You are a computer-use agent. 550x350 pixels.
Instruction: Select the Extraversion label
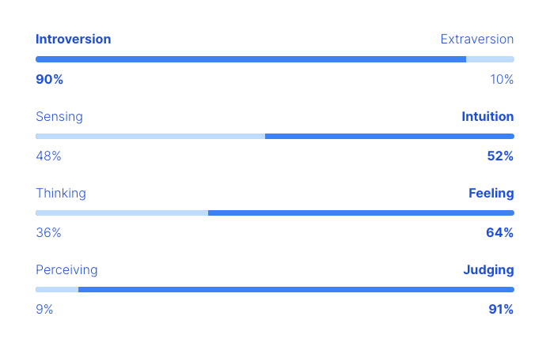pyautogui.click(x=476, y=40)
